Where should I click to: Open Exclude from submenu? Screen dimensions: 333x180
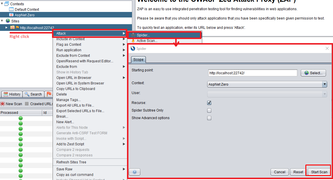[x=90, y=67]
